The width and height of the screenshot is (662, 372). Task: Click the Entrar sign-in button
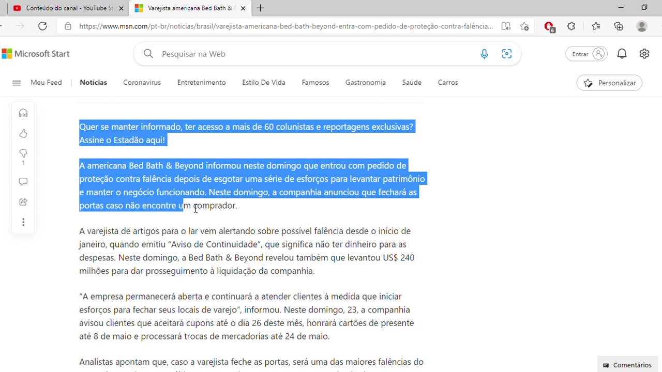586,54
